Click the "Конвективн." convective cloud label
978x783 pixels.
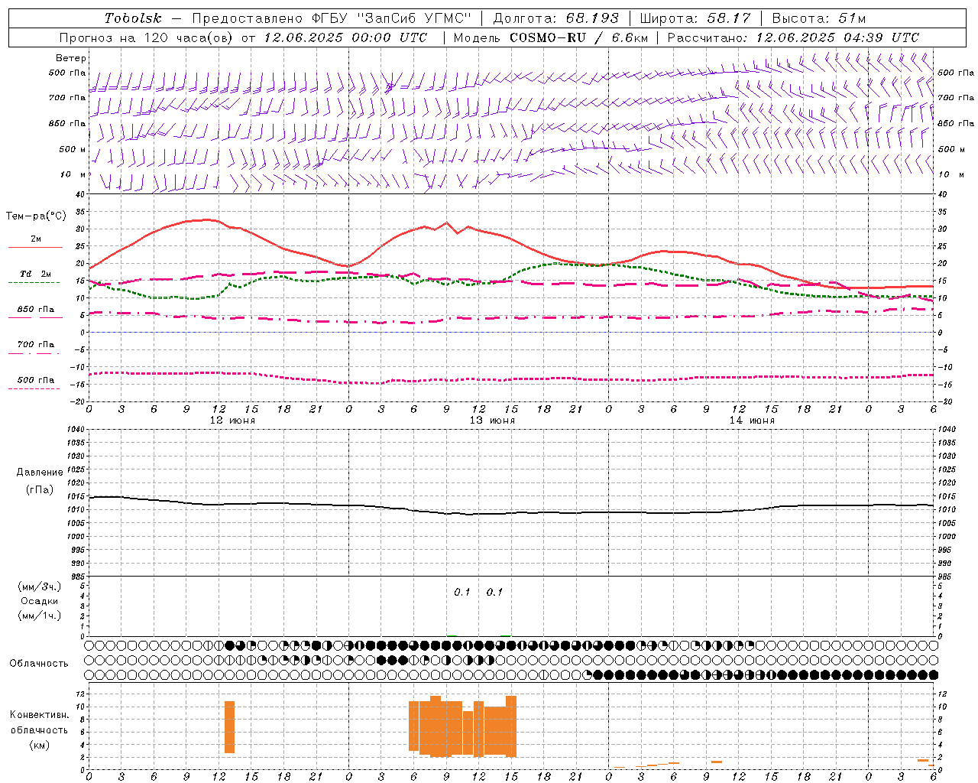[x=40, y=715]
